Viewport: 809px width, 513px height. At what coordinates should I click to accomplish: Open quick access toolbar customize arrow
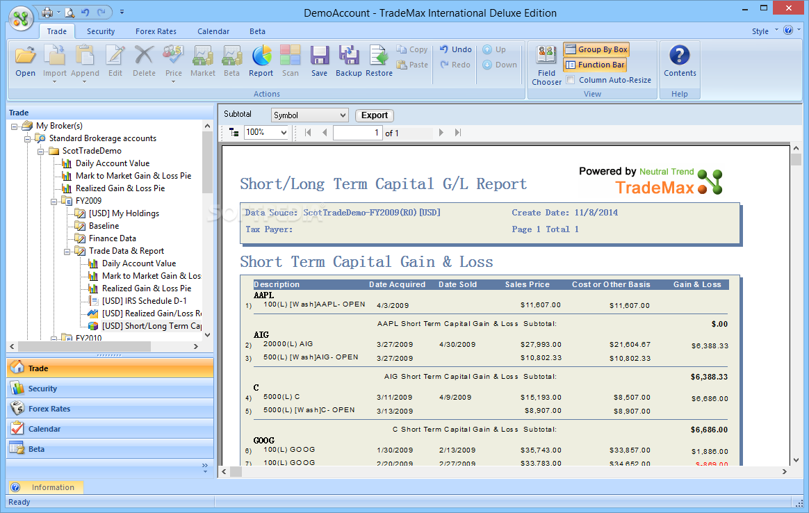click(122, 12)
